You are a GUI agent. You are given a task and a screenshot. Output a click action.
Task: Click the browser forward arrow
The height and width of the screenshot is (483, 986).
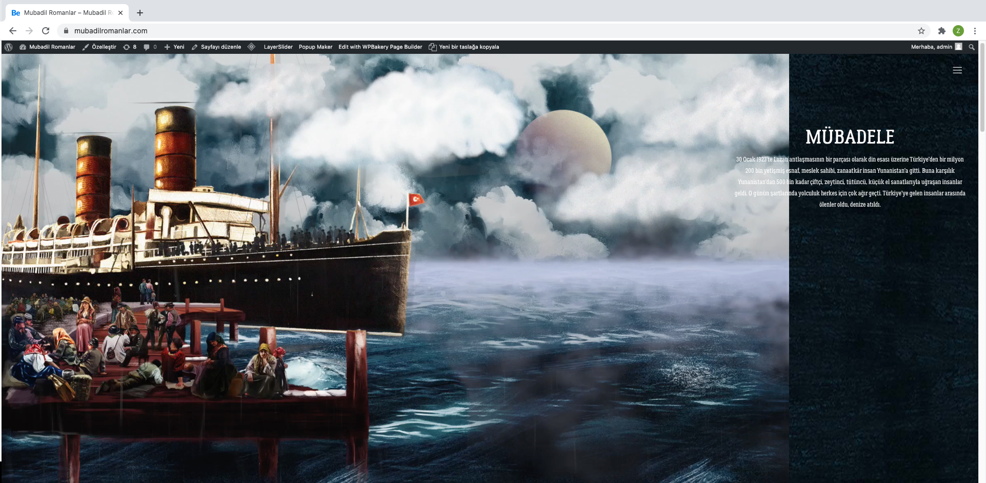(x=29, y=31)
